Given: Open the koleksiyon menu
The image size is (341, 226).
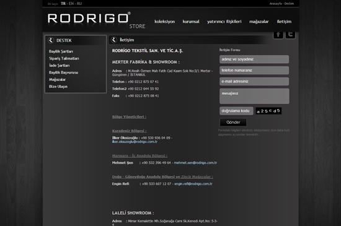Looking at the screenshot, I should 165,22.
